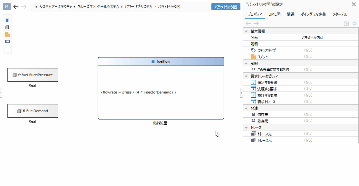This screenshot has width=359, height=186.
Task: Collapse the 基本情報 section
Action: 246,31
